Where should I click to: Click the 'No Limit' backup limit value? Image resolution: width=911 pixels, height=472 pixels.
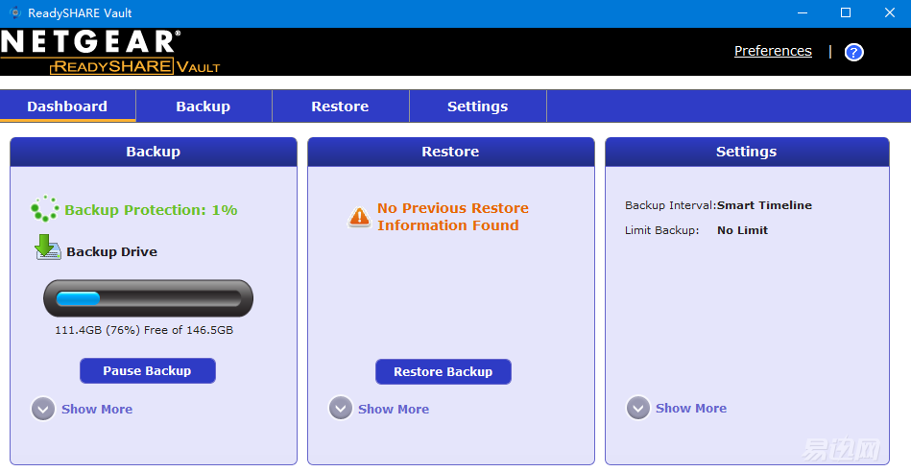742,230
